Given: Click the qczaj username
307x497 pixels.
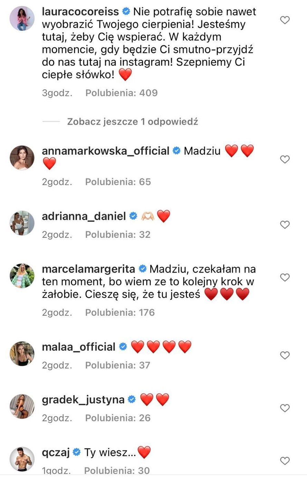Looking at the screenshot, I should pos(56,452).
